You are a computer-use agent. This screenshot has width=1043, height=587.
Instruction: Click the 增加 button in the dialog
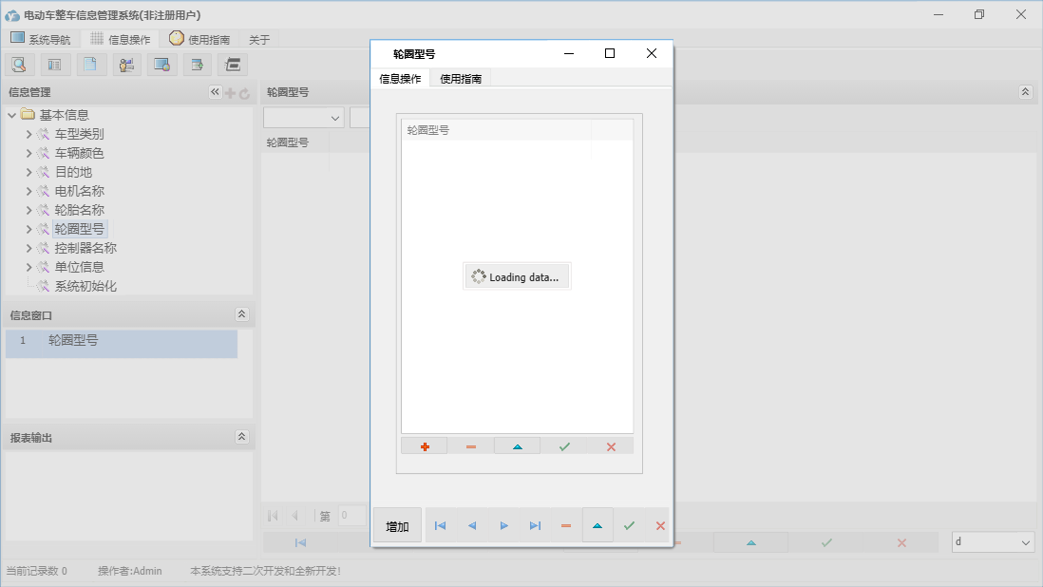coord(397,524)
